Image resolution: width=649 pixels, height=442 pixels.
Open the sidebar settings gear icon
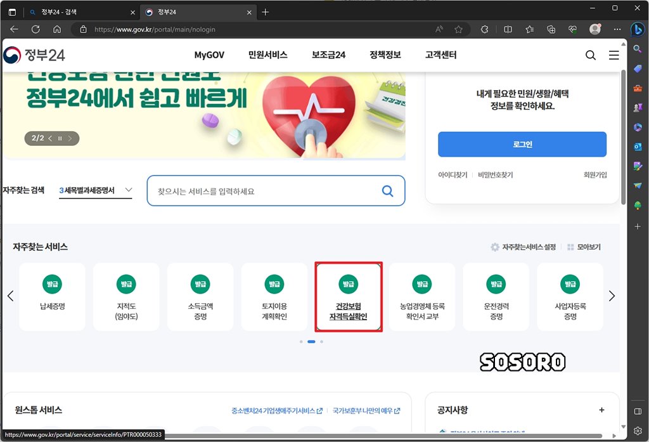[x=638, y=431]
